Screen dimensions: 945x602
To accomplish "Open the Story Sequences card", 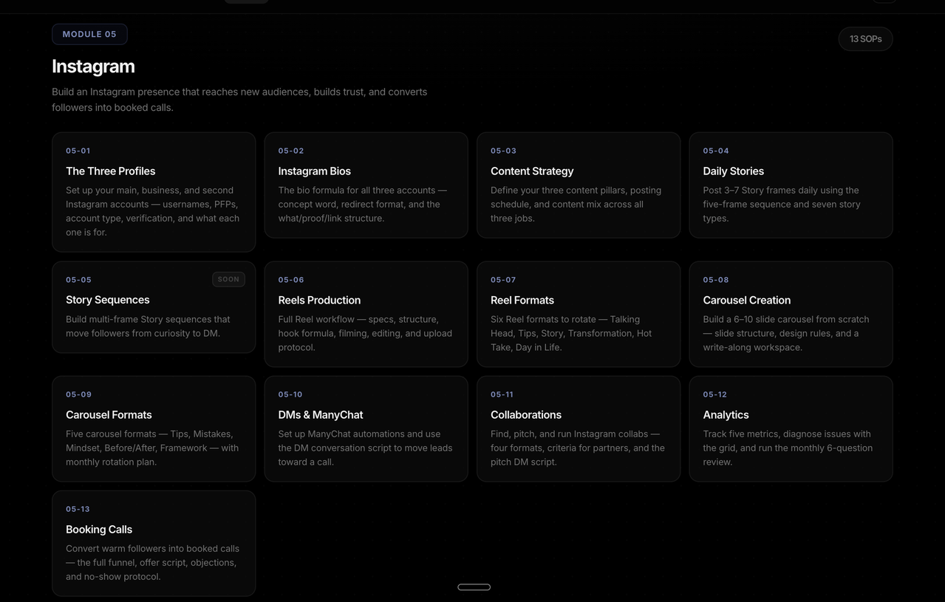I will pos(154,307).
